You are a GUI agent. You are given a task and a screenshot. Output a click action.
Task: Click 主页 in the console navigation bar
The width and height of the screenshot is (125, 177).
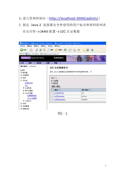coord(22,63)
